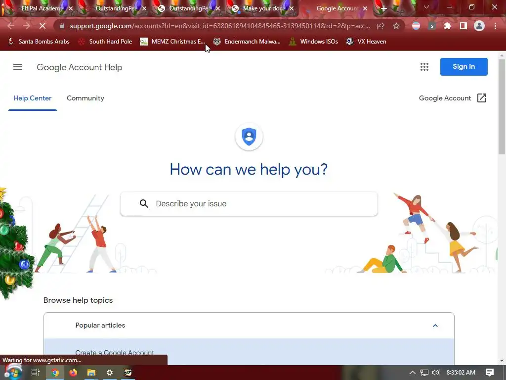The image size is (506, 380).
Task: Toggle the browser side panel
Action: click(x=464, y=26)
